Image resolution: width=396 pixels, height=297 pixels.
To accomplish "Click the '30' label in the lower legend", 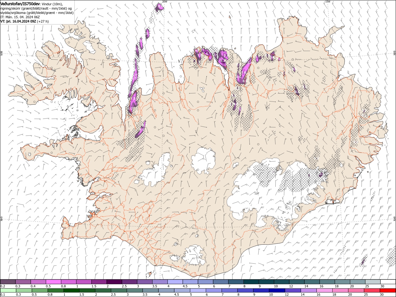I will tap(381, 295).
